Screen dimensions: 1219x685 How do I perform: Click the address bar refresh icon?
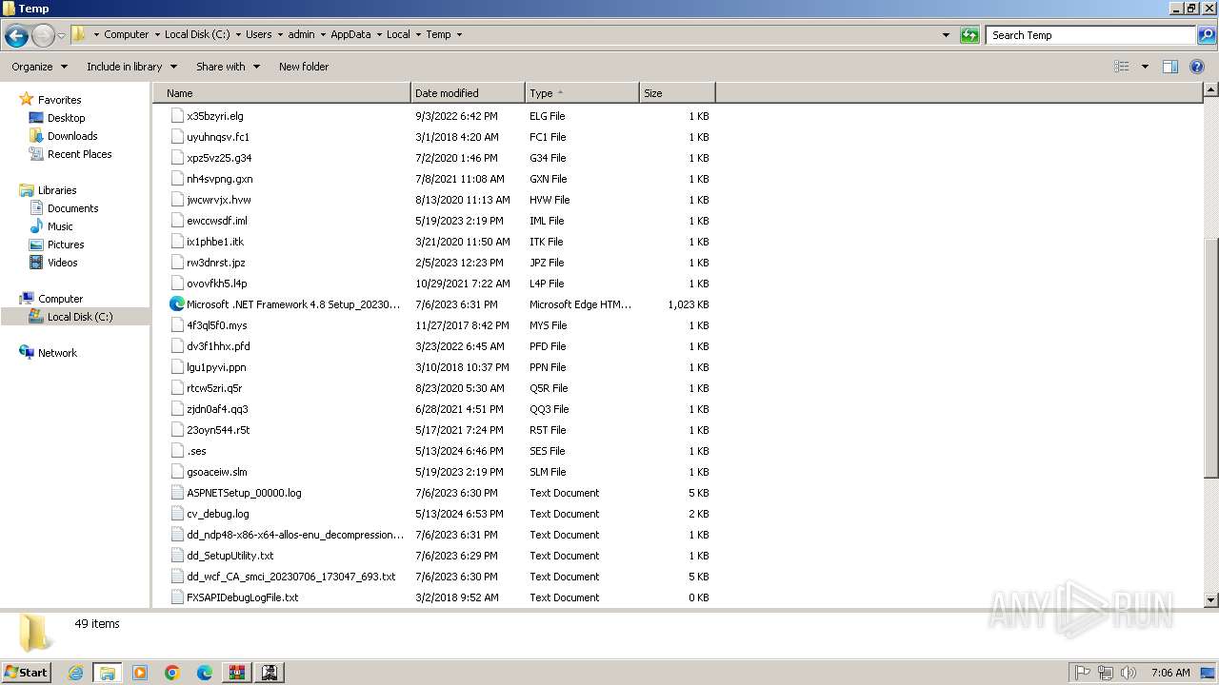tap(969, 35)
